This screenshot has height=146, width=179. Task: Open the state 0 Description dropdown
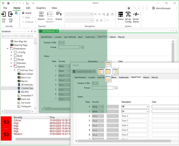point(147,107)
